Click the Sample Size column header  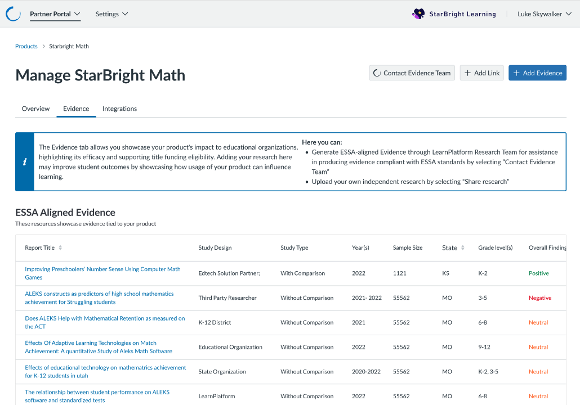[408, 247]
